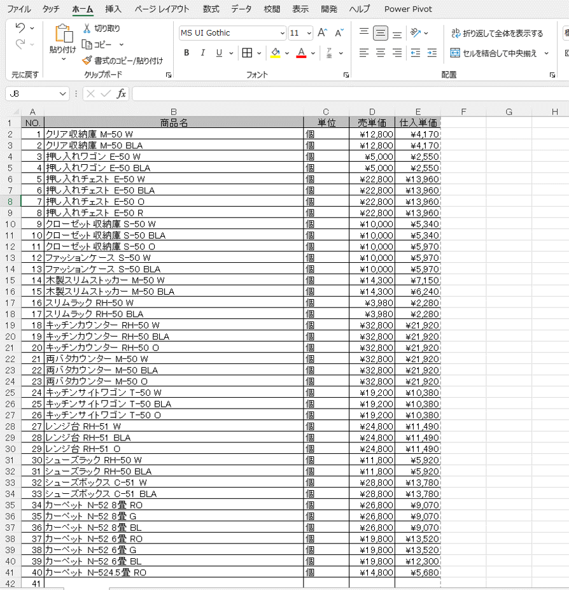This screenshot has width=569, height=590.
Task: Click the borders grid icon
Action: pos(247,53)
